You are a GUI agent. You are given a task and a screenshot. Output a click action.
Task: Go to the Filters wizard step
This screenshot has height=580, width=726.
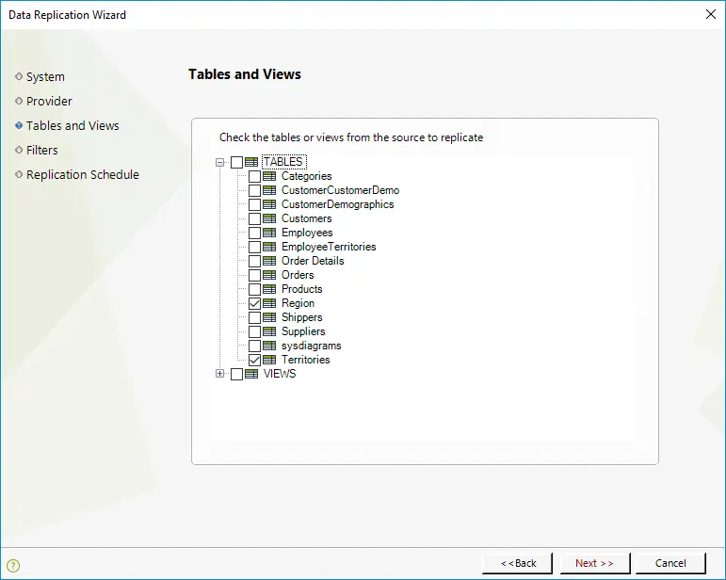42,151
